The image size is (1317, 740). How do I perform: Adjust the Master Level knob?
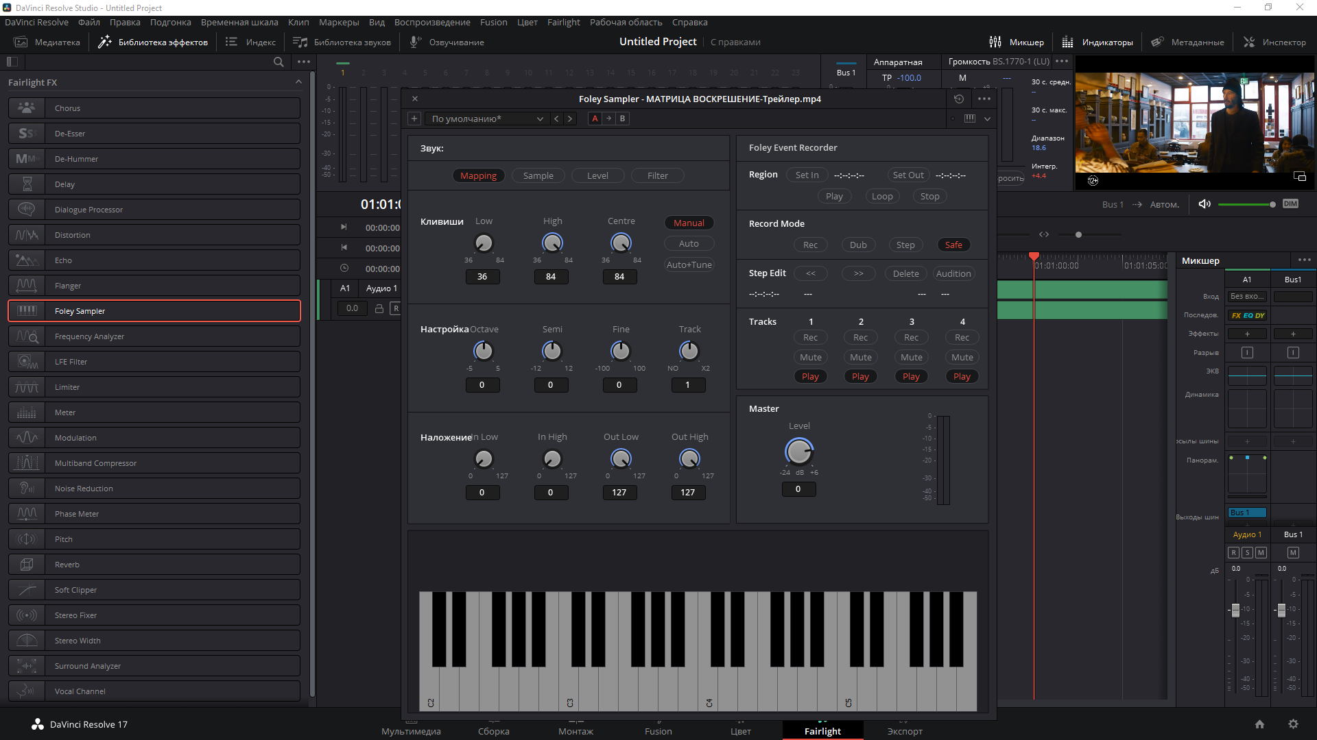[799, 452]
